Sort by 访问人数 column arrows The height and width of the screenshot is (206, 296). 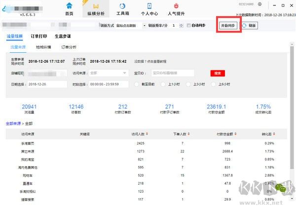point(147,134)
